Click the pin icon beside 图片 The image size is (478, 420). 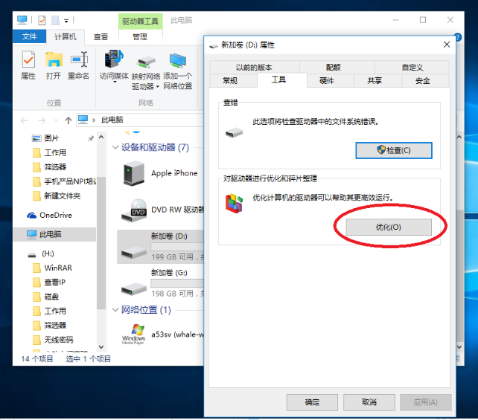(x=91, y=139)
